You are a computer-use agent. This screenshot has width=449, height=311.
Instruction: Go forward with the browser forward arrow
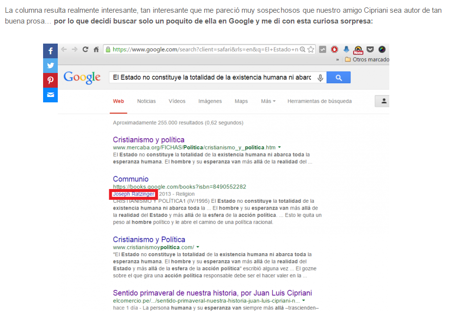coord(74,49)
